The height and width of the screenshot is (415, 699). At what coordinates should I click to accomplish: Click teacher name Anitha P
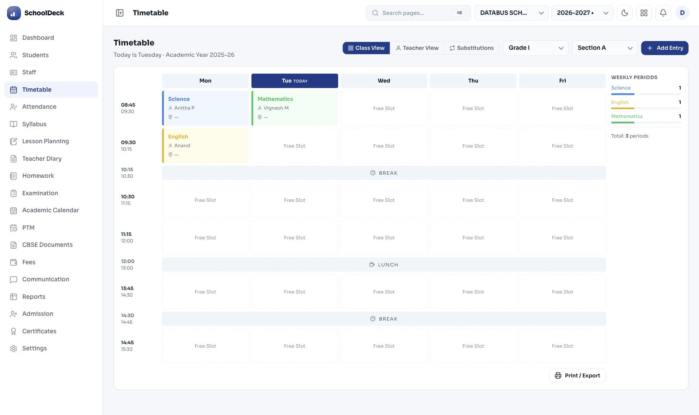pyautogui.click(x=184, y=108)
